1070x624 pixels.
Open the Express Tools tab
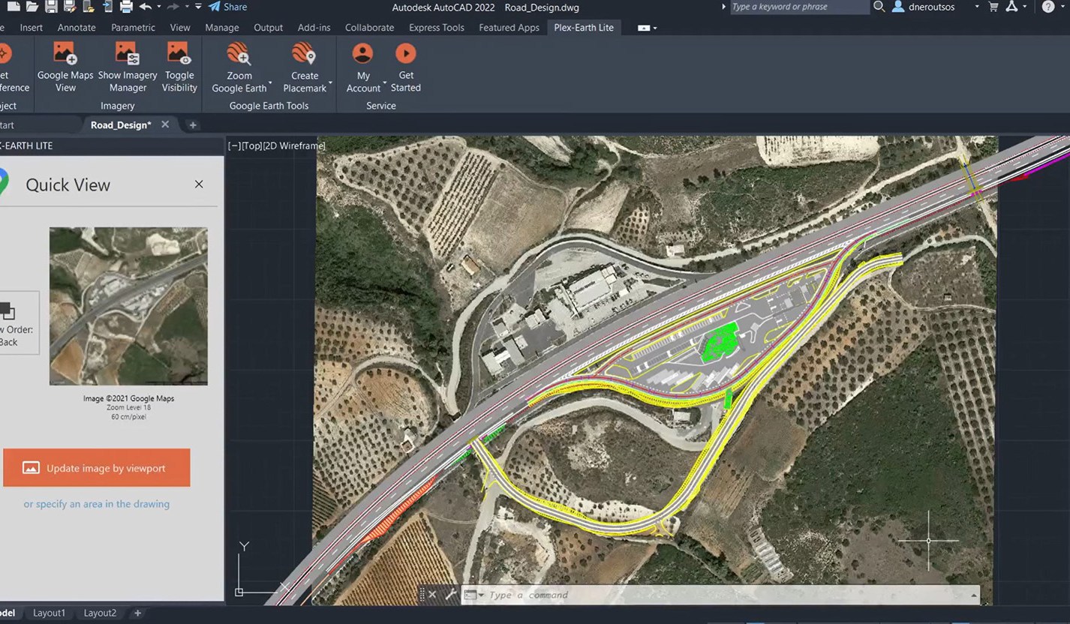(437, 27)
